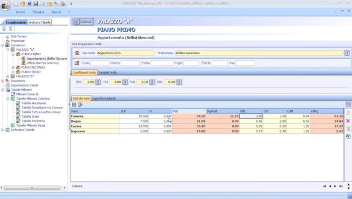Go to the first record

click(324, 186)
